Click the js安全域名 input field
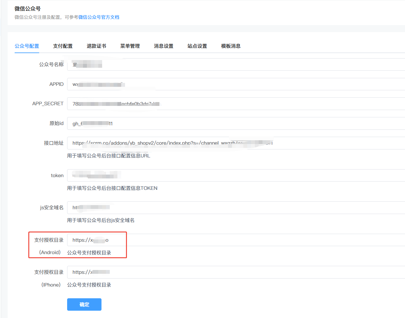This screenshot has width=405, height=318. (235, 208)
